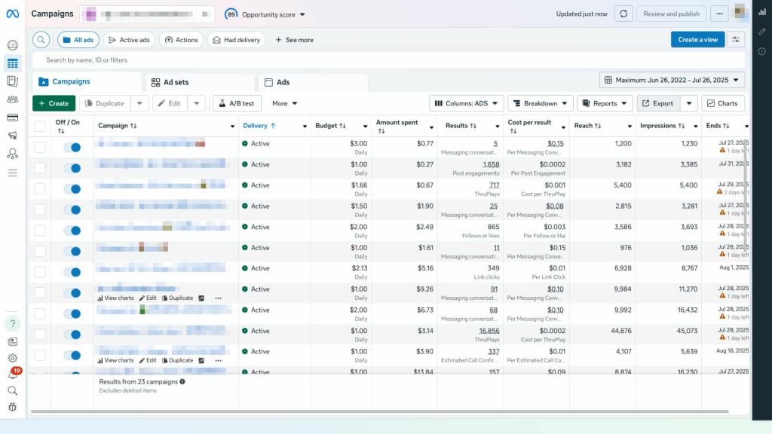Expand the Columns: ADS dropdown
772x434 pixels.
point(465,103)
